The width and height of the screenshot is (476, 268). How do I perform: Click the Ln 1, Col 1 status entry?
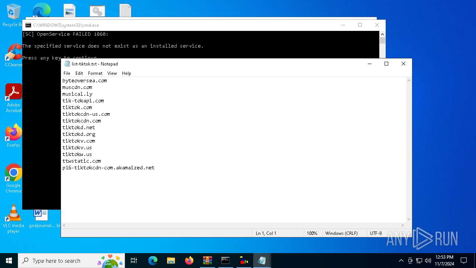(x=266, y=233)
